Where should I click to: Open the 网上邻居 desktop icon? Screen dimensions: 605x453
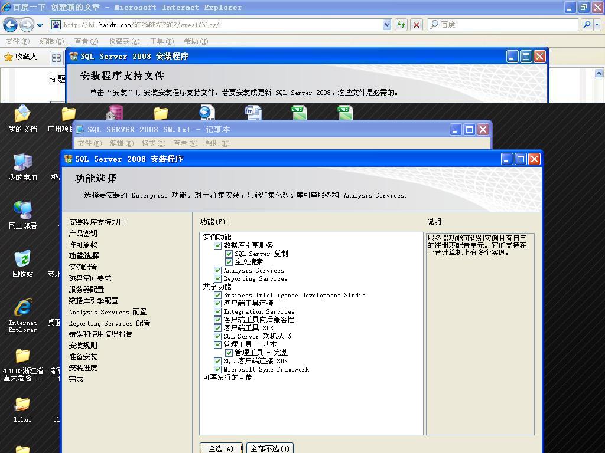(22, 214)
